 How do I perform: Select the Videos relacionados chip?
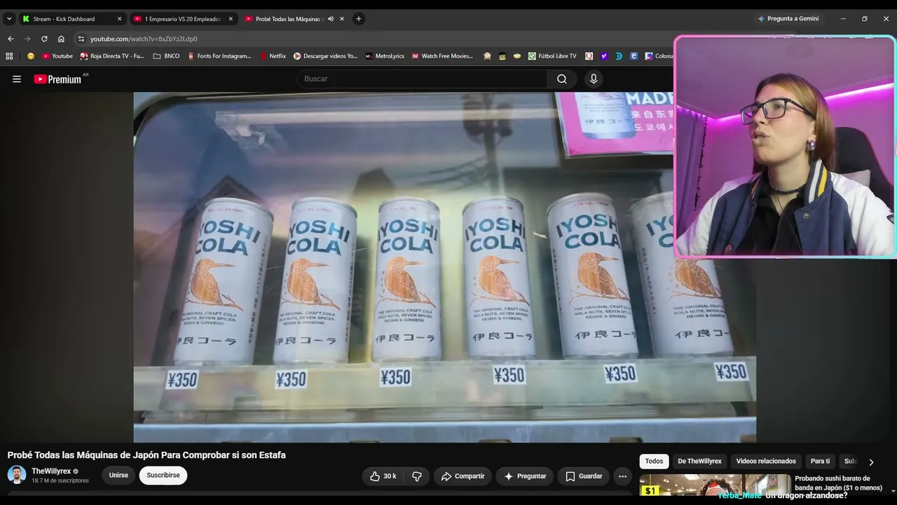[x=766, y=462]
